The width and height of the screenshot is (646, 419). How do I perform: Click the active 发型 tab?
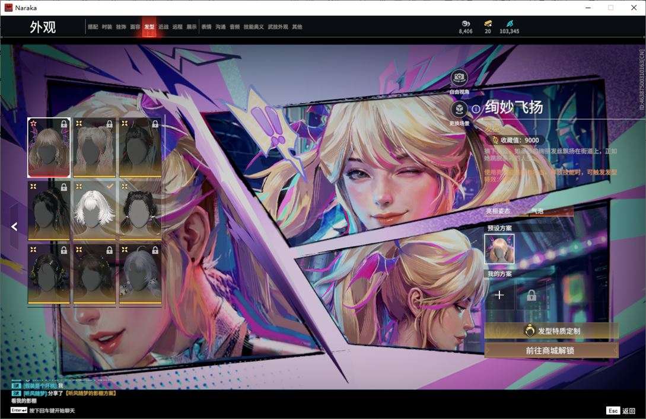point(149,27)
